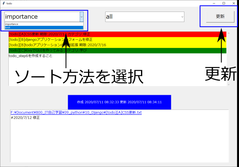
Task: Click inside the 'importance' combobox text field
Action: click(42, 17)
